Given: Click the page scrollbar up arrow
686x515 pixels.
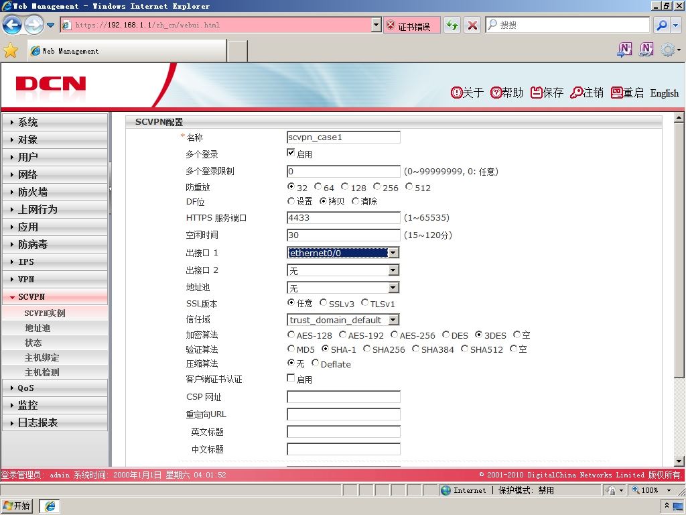Looking at the screenshot, I should pyautogui.click(x=679, y=117).
